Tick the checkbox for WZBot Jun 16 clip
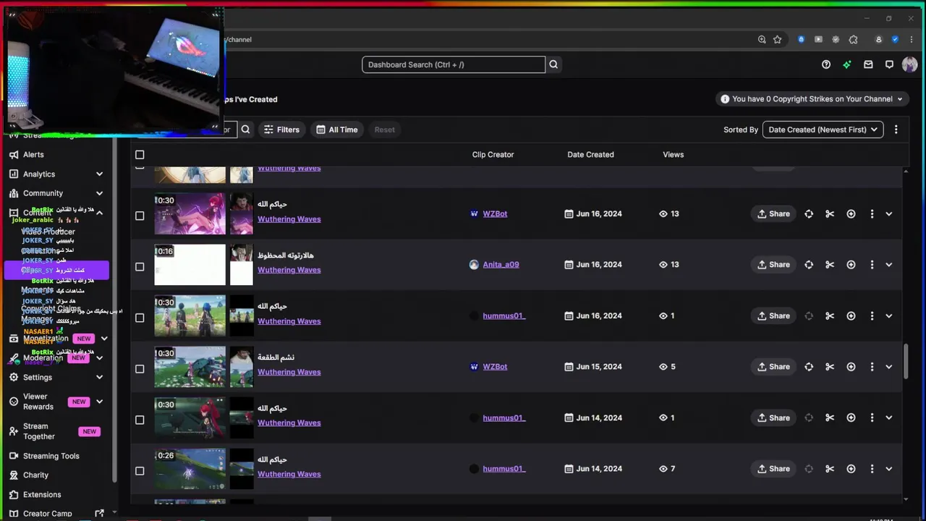 (140, 216)
